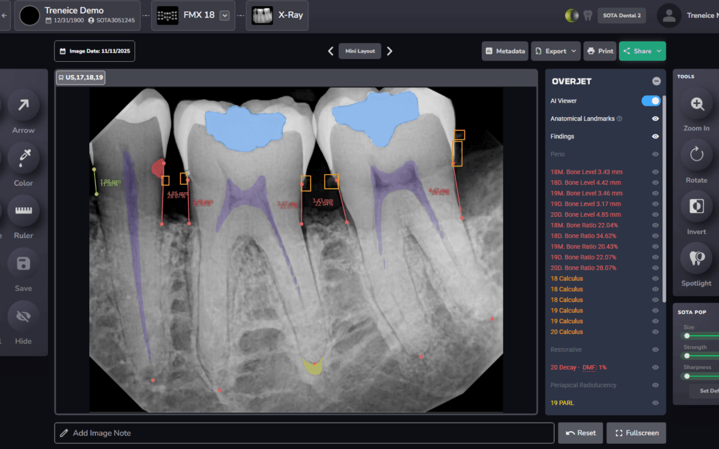The image size is (719, 449).
Task: Click the Fullscreen button
Action: 636,433
